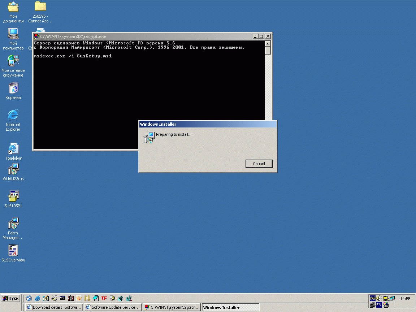
Task: Select the SUSOverview document icon
Action: pos(13,253)
